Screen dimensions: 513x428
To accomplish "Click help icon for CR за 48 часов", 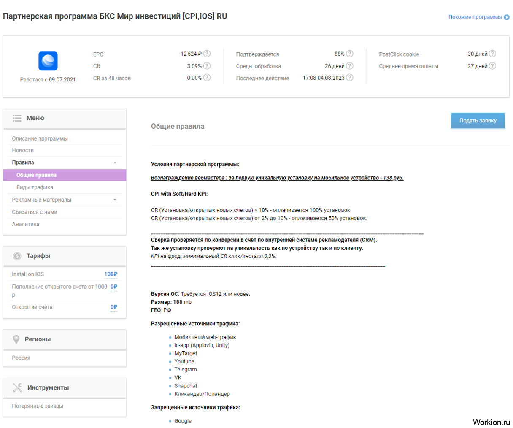I will click(207, 78).
